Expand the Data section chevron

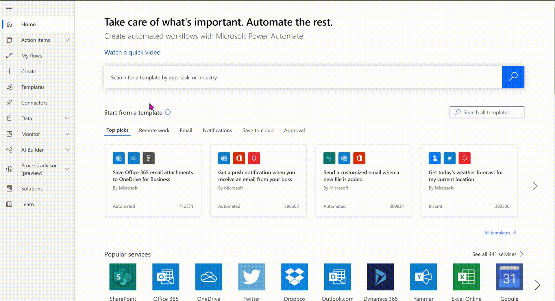tap(67, 118)
